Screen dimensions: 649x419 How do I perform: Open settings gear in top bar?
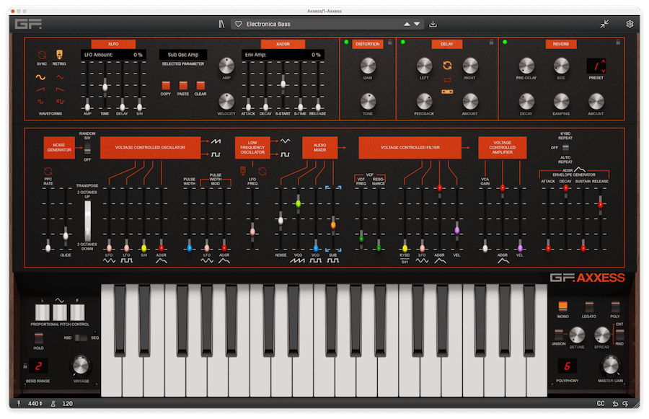(630, 24)
